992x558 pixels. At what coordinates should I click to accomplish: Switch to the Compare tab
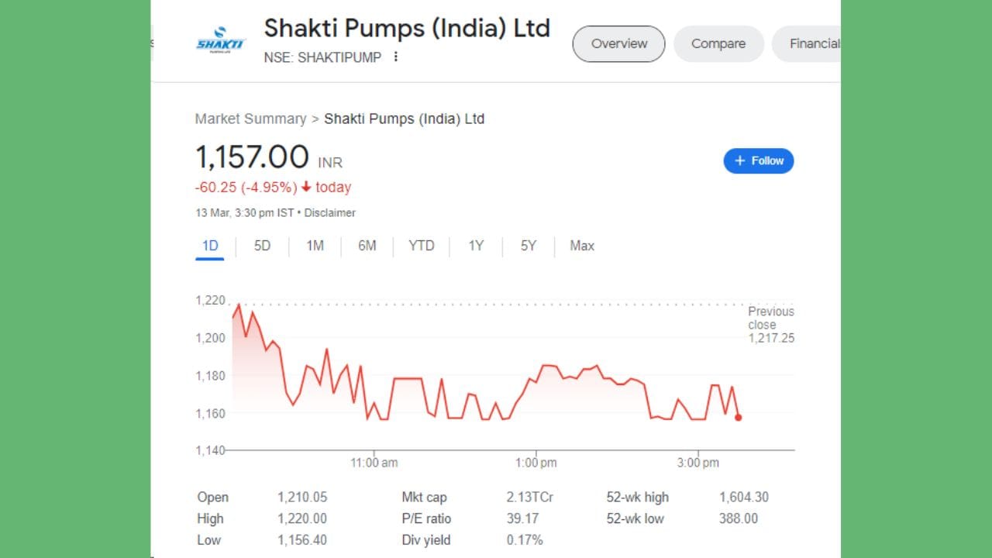718,43
